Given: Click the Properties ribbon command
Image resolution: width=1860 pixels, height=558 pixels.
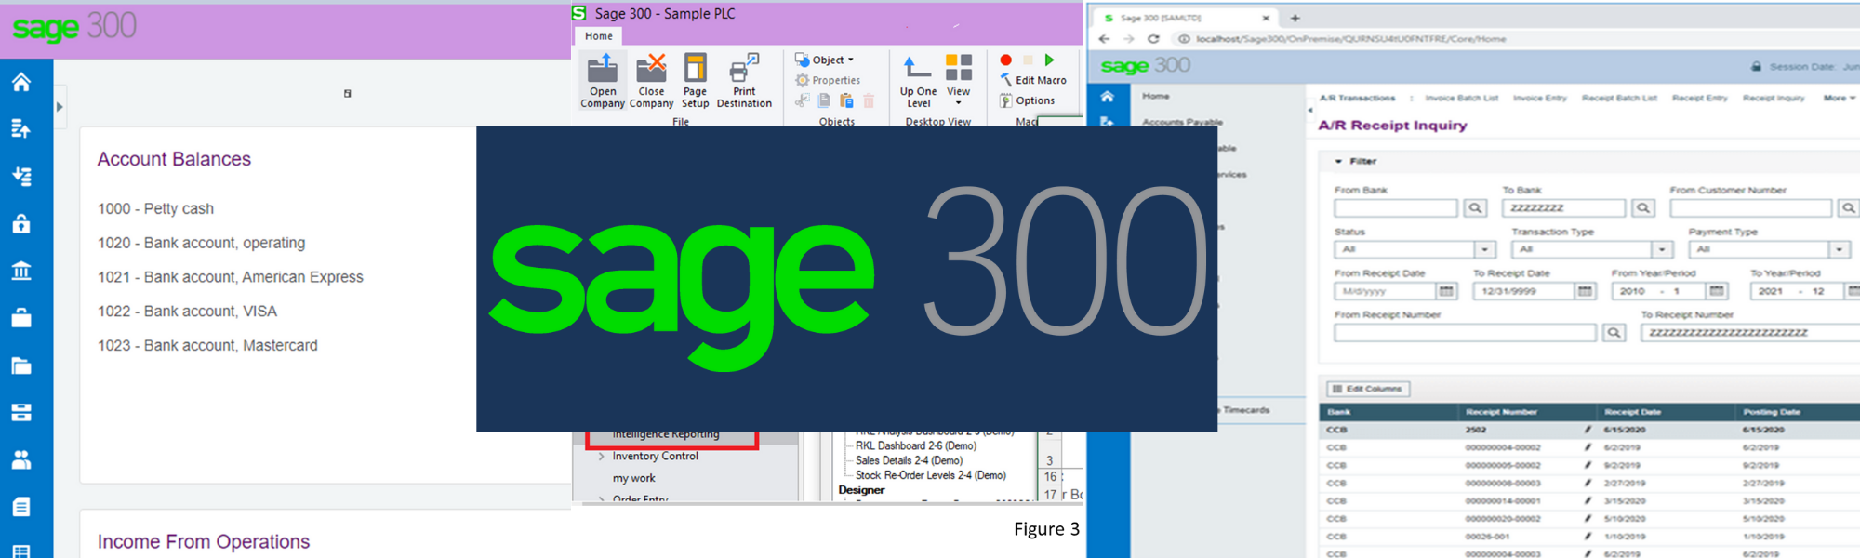Looking at the screenshot, I should click(x=828, y=80).
